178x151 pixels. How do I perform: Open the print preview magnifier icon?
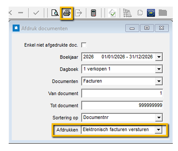[x=55, y=13]
